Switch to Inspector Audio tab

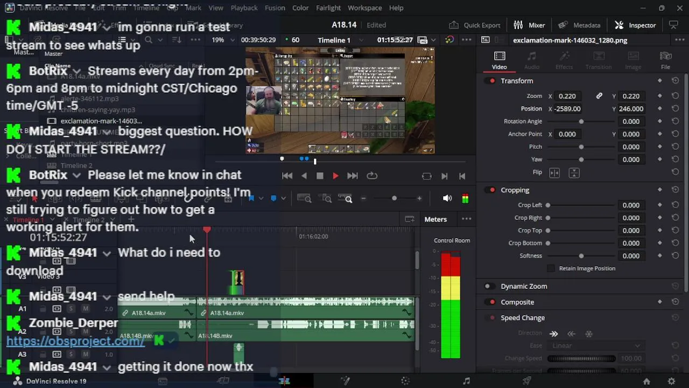532,60
